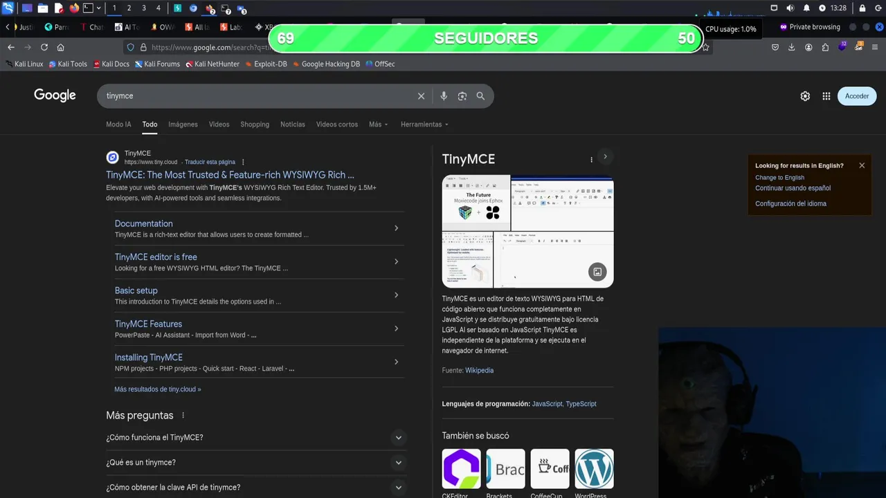
Task: Select the Imágenes search tab
Action: (183, 124)
